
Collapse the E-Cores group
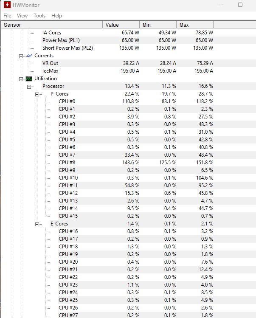(37, 224)
